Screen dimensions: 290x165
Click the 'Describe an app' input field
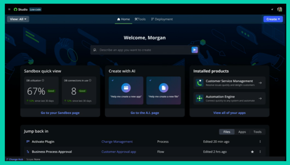136,50
